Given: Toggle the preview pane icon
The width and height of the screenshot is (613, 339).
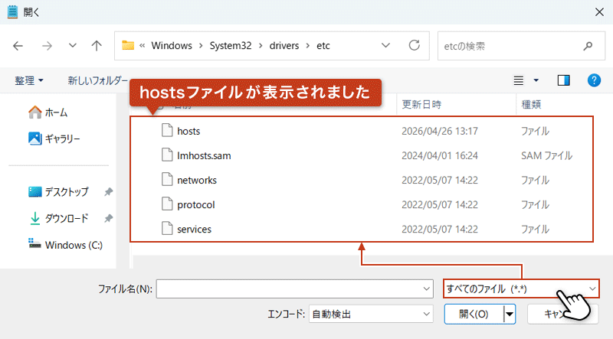Looking at the screenshot, I should (x=563, y=80).
